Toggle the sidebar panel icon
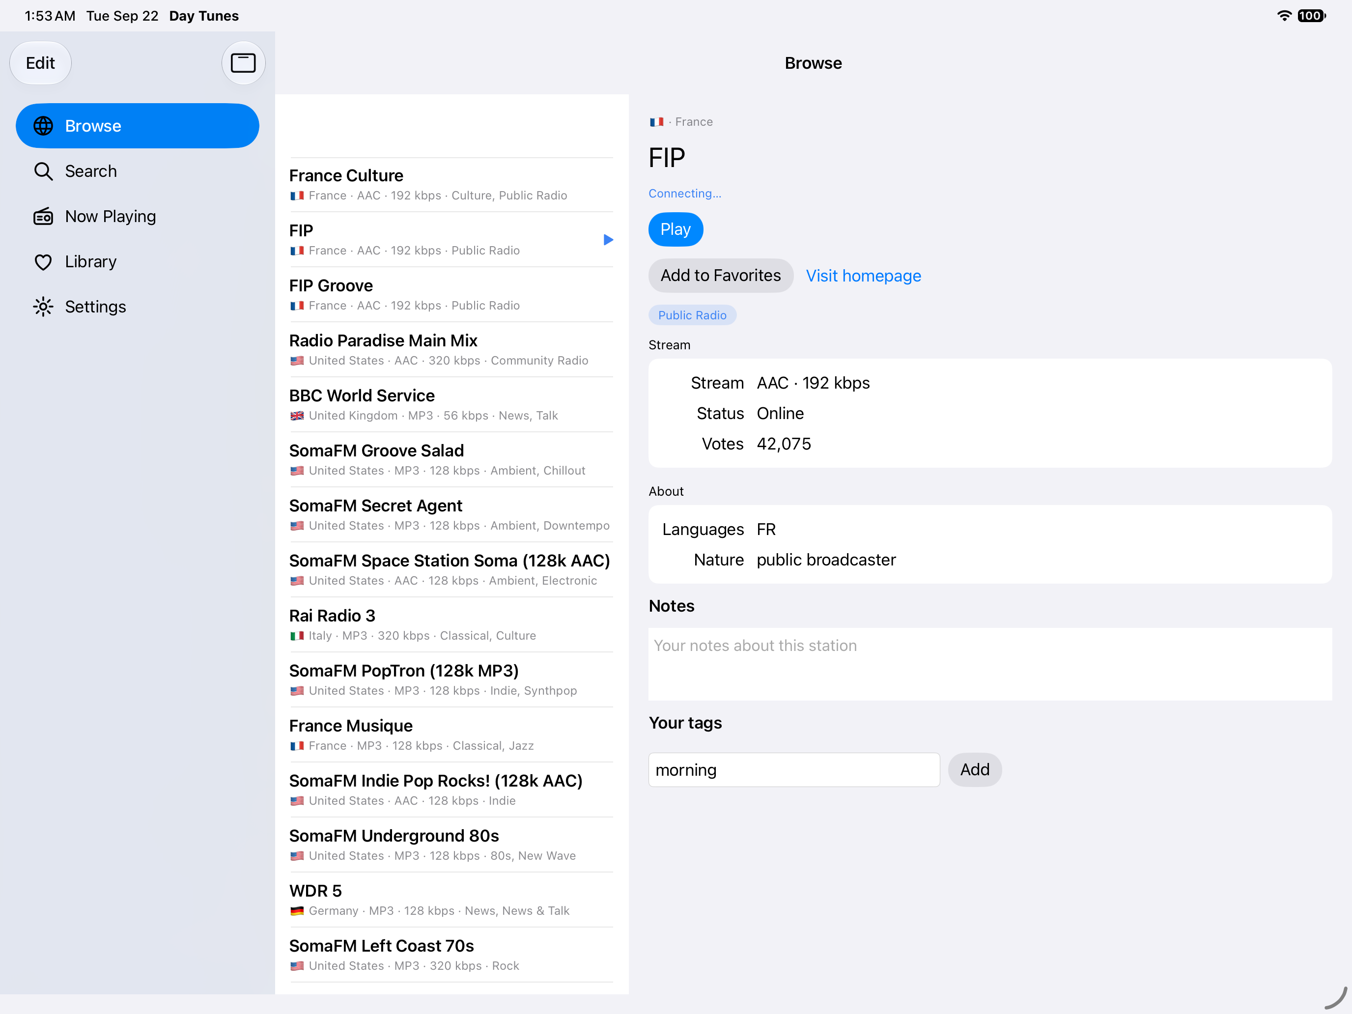 [243, 63]
